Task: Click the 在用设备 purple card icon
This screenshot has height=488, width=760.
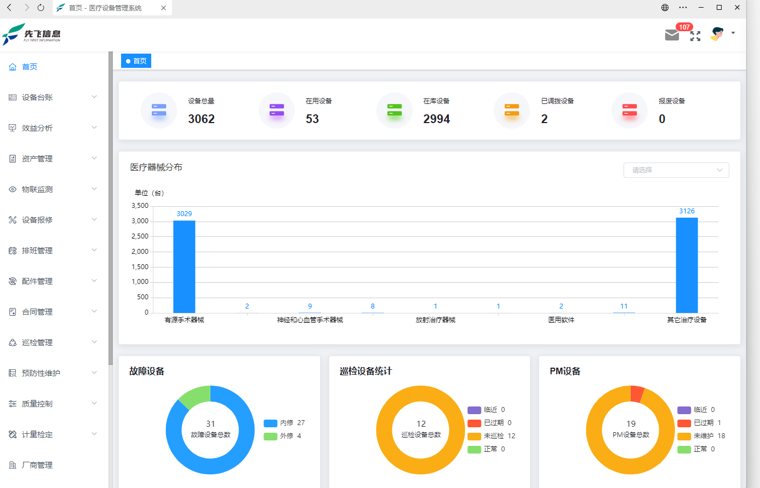Action: coord(277,110)
